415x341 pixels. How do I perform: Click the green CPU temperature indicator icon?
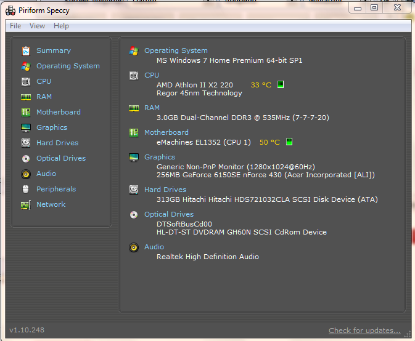281,84
